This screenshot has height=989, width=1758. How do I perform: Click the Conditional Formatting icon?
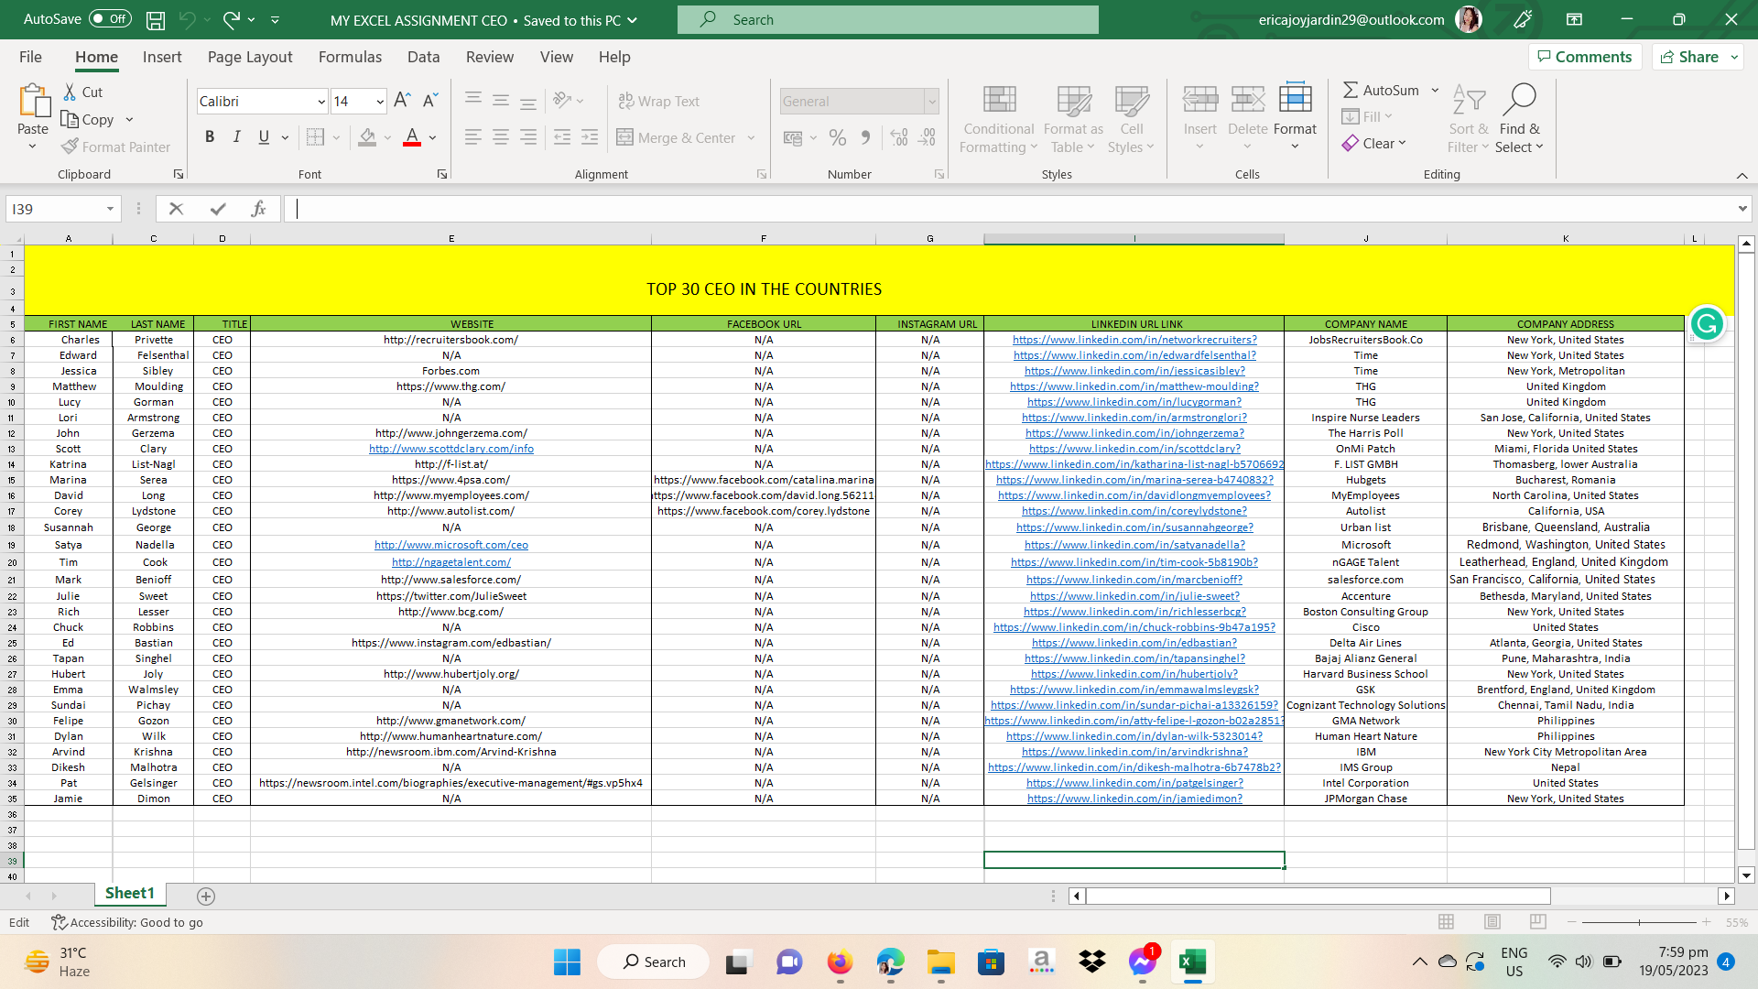click(x=999, y=101)
